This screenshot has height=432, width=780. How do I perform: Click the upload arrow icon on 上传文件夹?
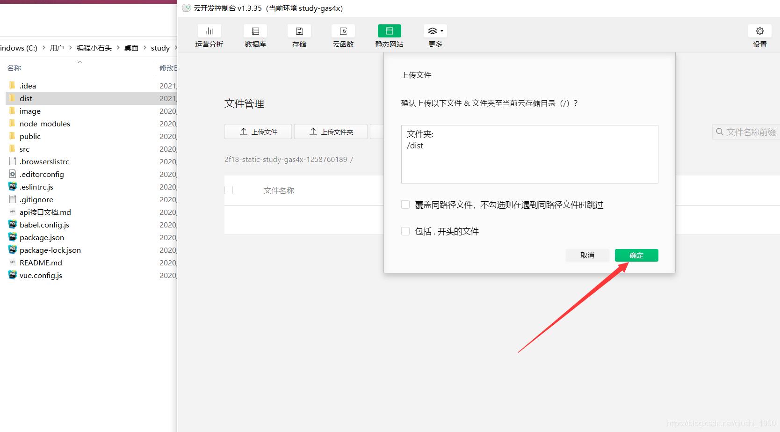[x=313, y=132]
